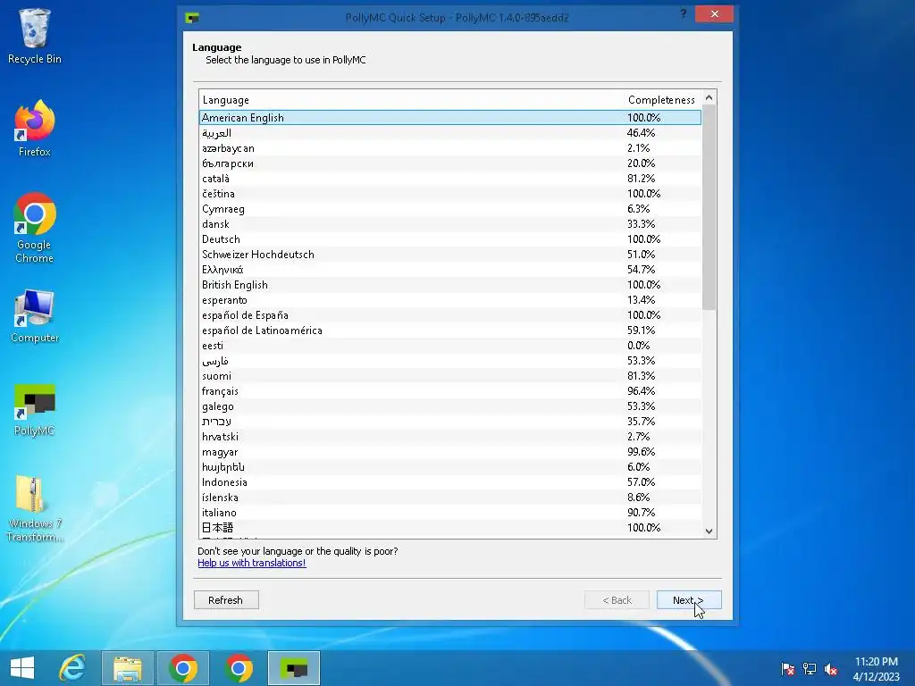Click the Refresh button
The width and height of the screenshot is (915, 686).
(226, 599)
